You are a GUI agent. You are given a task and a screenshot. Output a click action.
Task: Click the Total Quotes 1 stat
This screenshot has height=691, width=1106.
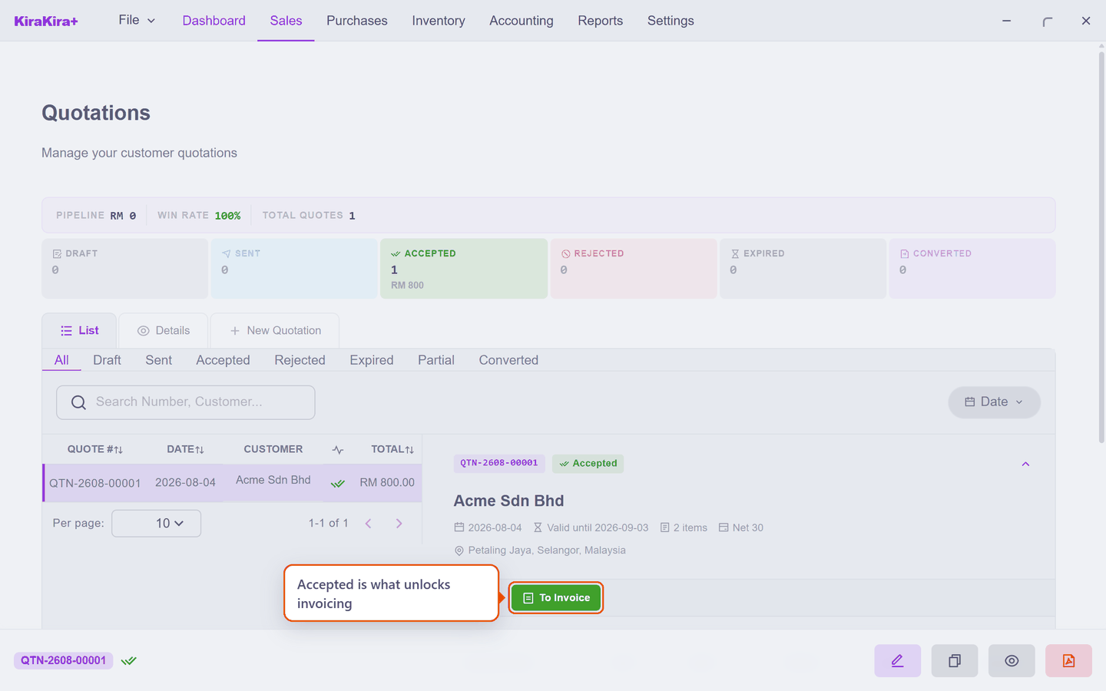(x=309, y=216)
